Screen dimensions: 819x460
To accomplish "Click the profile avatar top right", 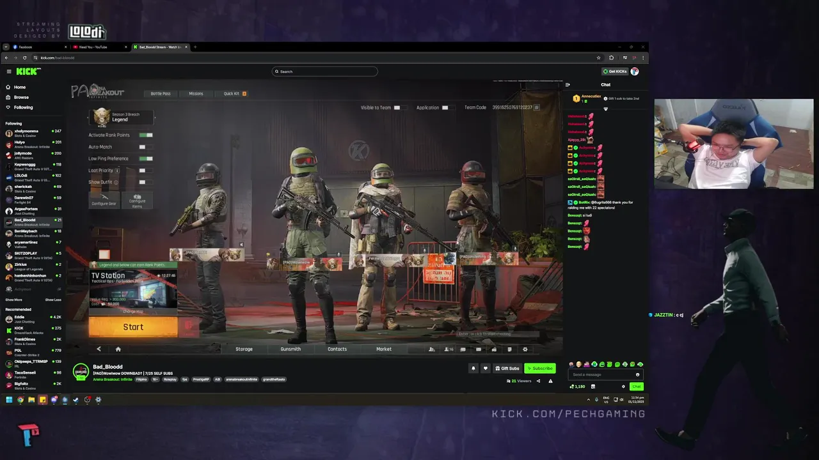I will pyautogui.click(x=635, y=72).
